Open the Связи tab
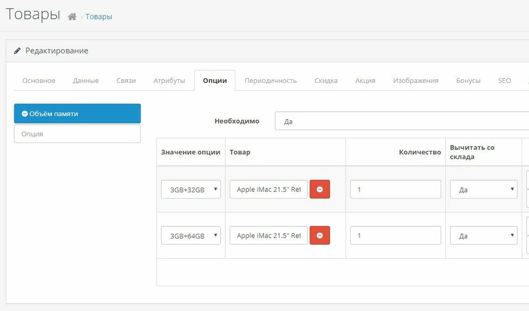 (126, 81)
